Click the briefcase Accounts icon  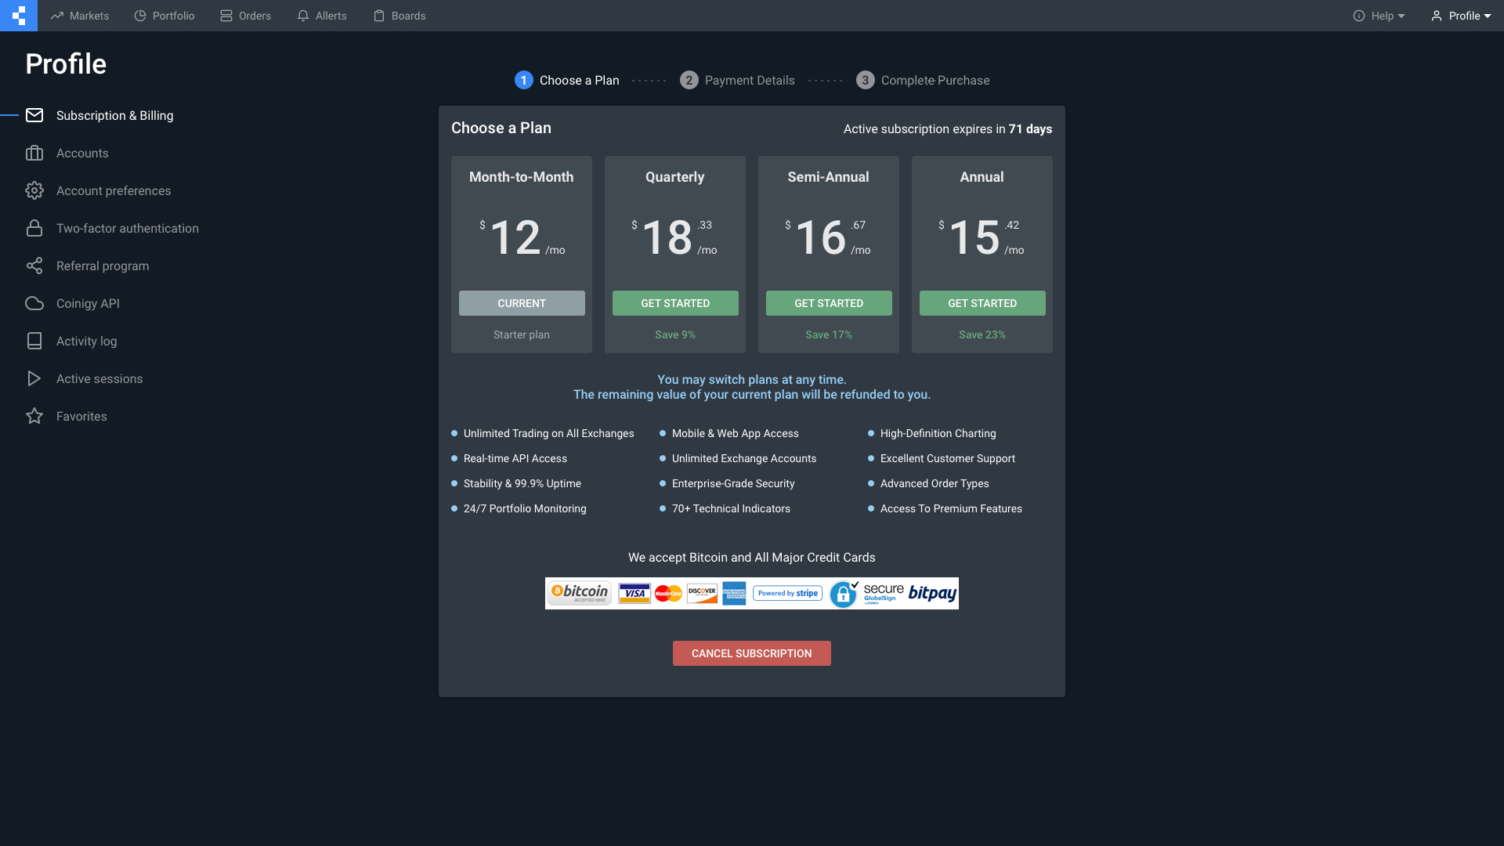[x=34, y=153]
